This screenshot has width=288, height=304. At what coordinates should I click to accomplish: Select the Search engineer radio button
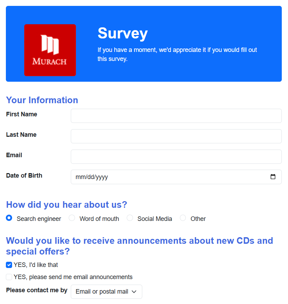click(x=9, y=218)
